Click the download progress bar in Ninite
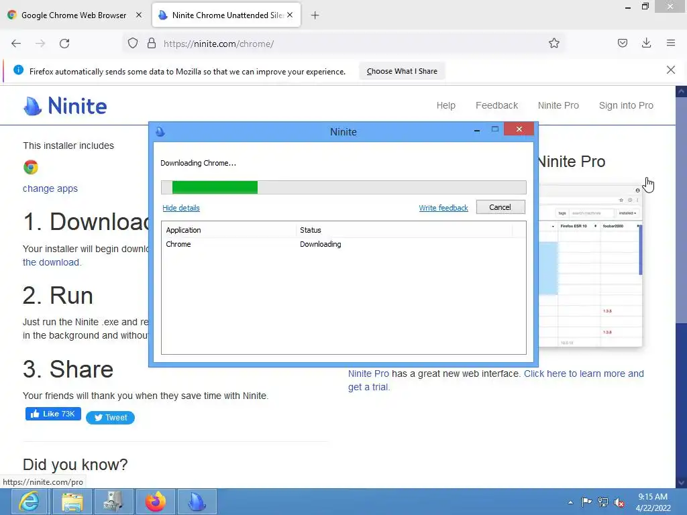Image resolution: width=687 pixels, height=515 pixels. 343,187
